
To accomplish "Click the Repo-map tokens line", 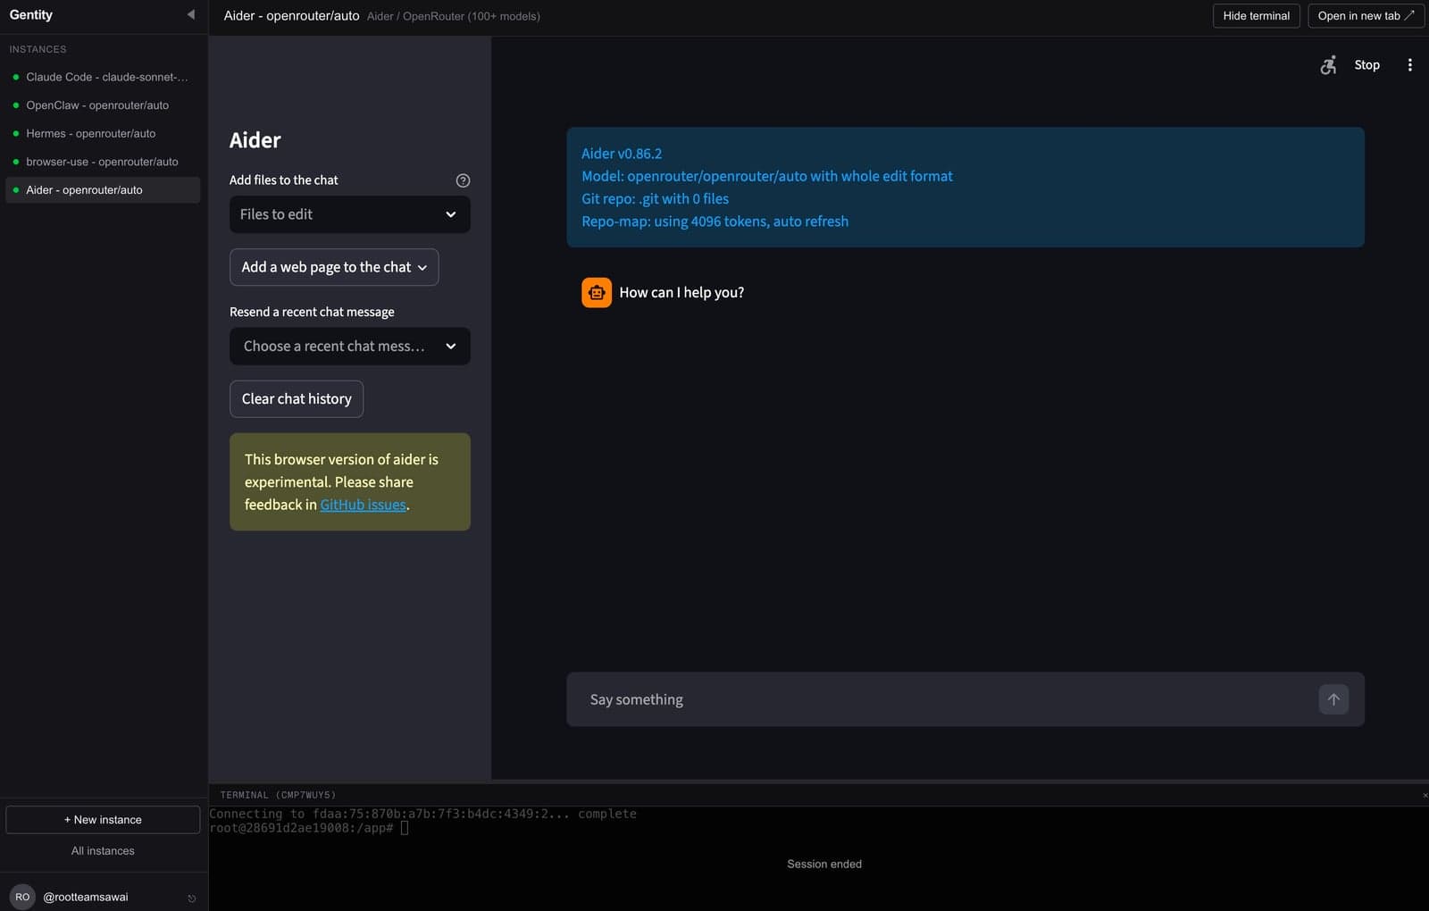I will [x=714, y=221].
